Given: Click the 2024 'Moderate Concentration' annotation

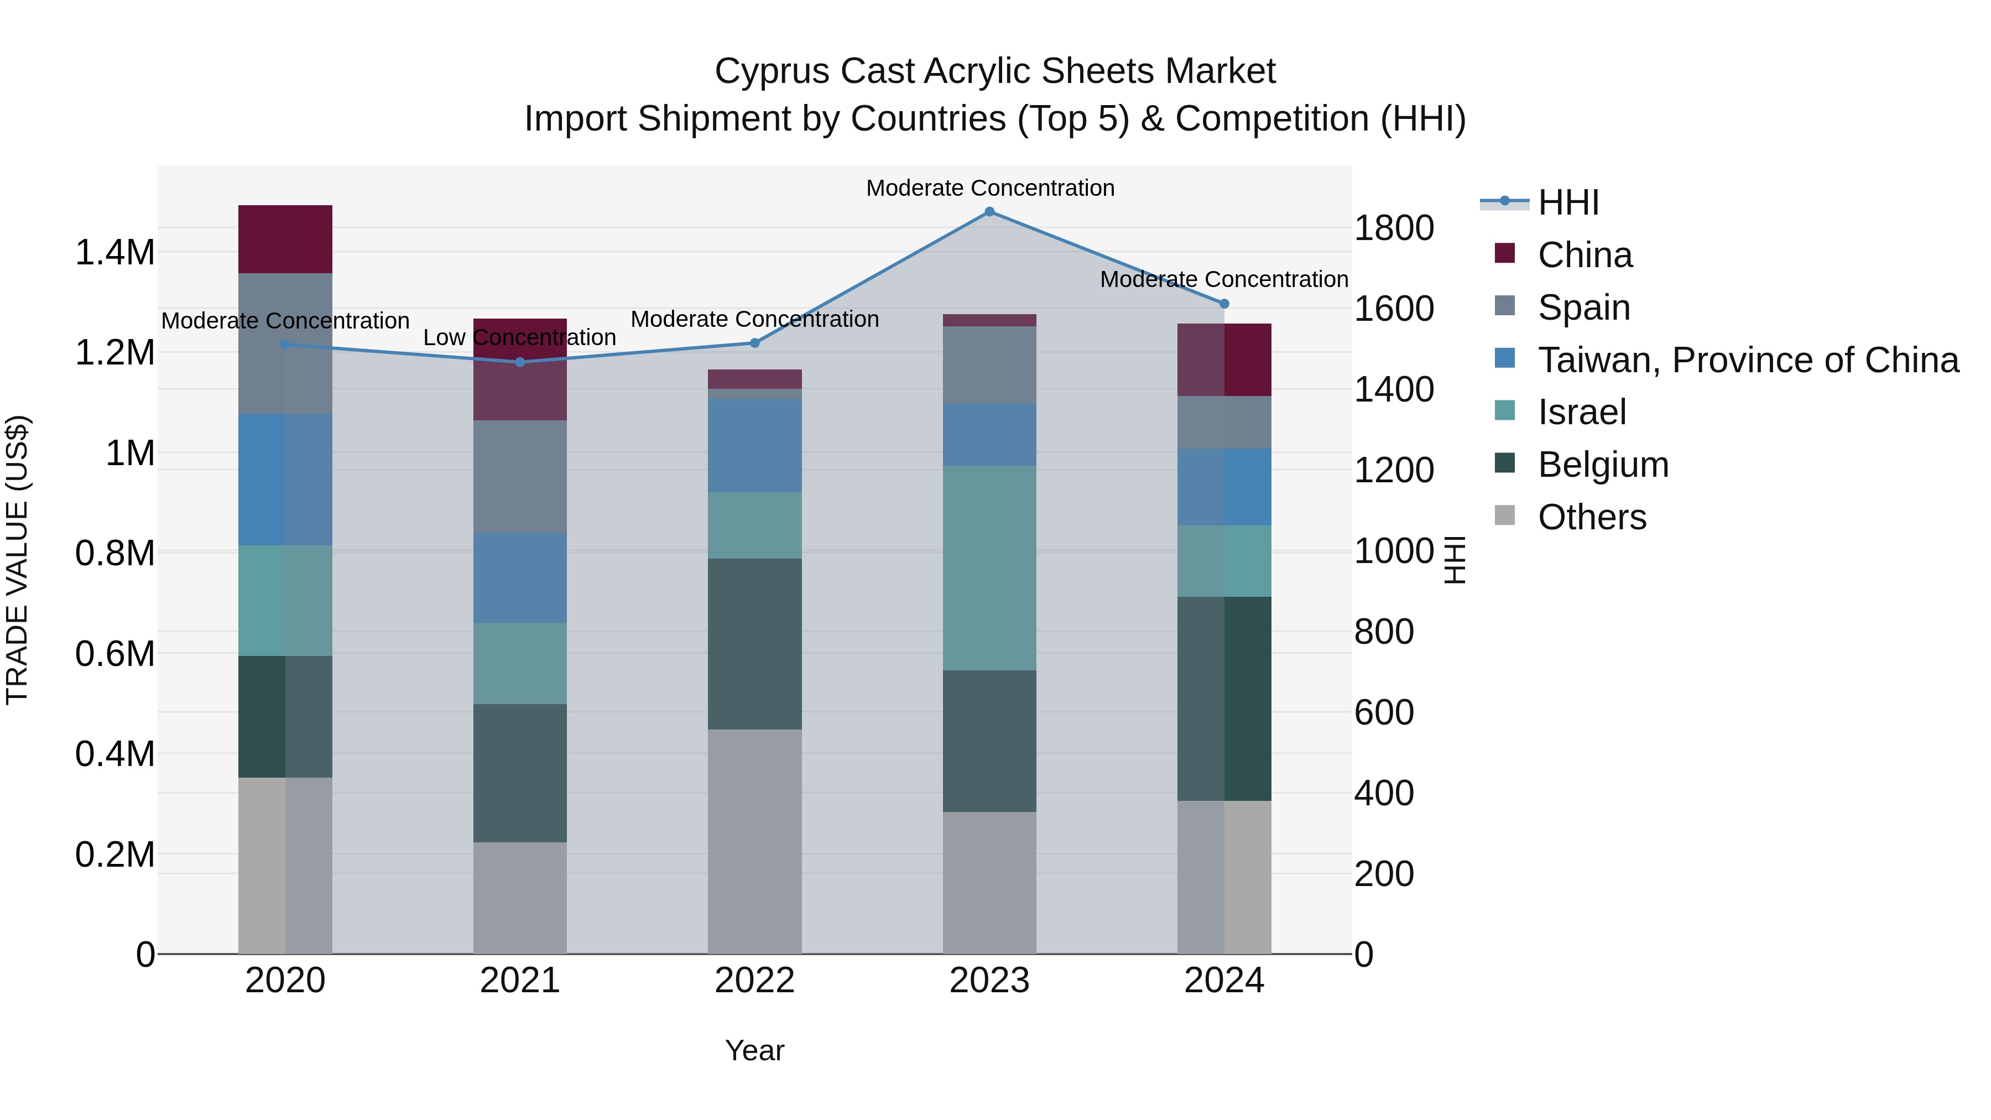Looking at the screenshot, I should (x=1224, y=279).
